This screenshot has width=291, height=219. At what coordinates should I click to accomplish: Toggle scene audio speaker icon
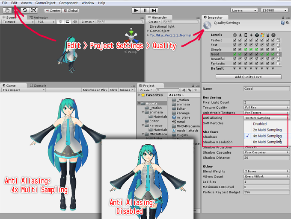pyautogui.click(x=74, y=22)
